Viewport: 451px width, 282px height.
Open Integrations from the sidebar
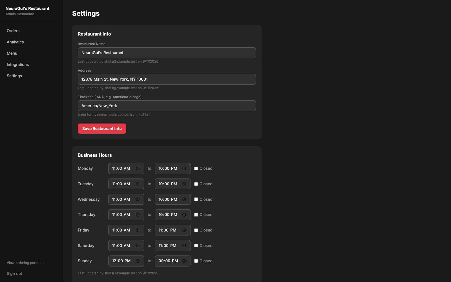pos(18,65)
